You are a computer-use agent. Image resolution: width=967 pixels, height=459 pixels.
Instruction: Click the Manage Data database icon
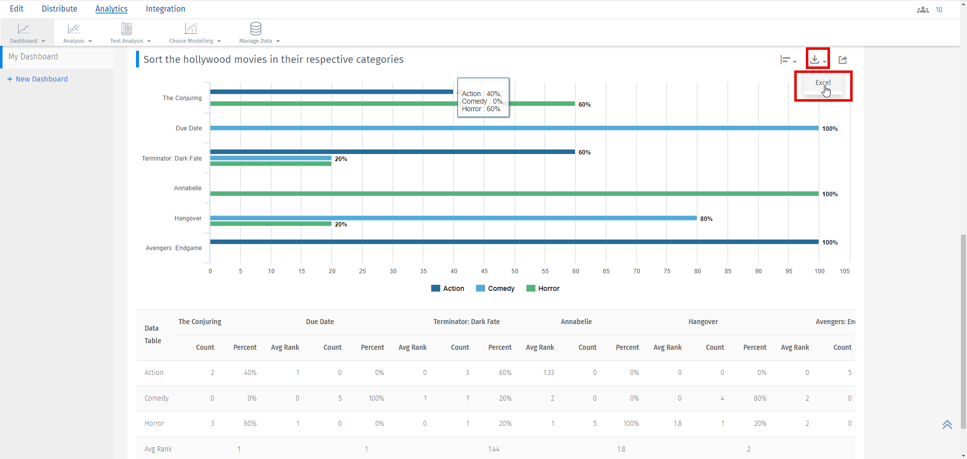256,29
